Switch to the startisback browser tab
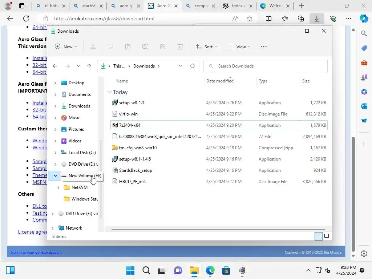 88,6
